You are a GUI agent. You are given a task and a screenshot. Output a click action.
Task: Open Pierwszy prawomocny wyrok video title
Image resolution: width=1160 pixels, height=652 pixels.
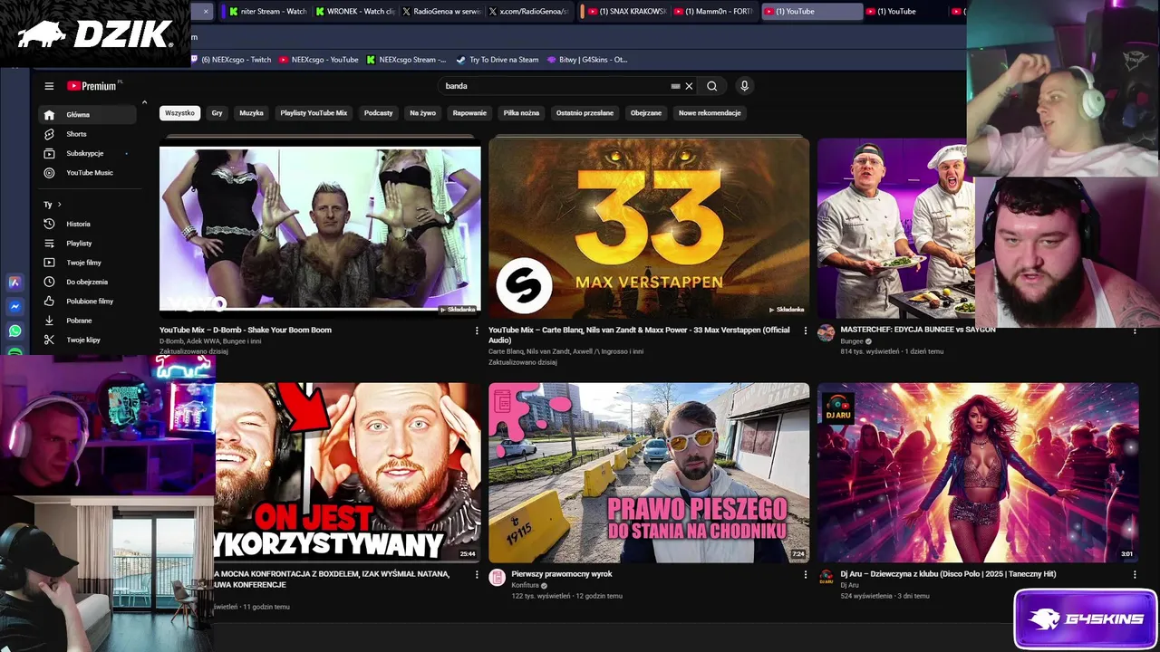point(562,574)
